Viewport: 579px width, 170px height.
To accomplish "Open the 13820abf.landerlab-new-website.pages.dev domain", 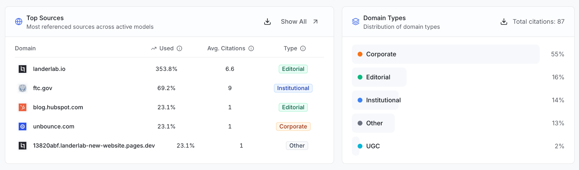I will [94, 146].
